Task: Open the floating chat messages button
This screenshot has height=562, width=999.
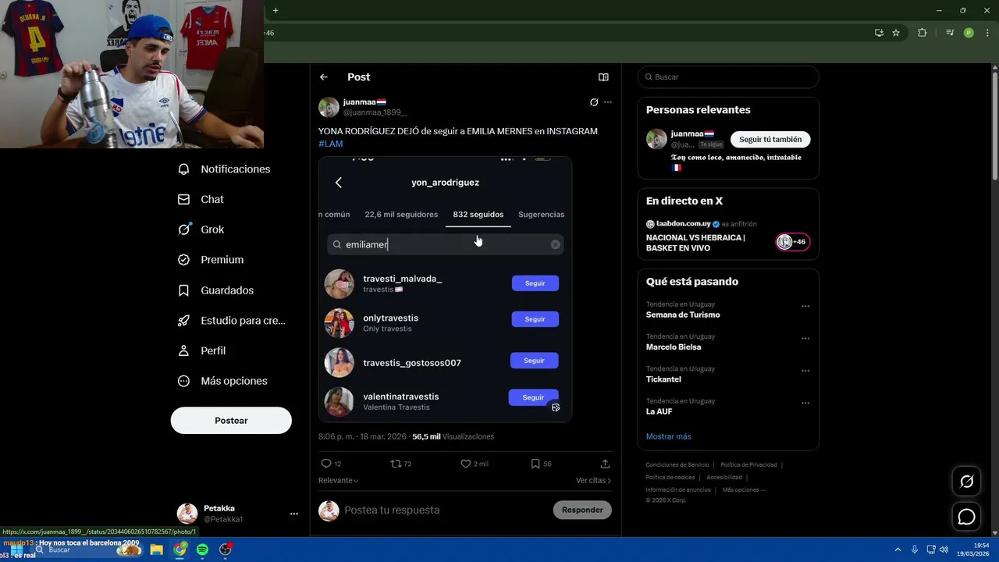Action: click(x=967, y=517)
